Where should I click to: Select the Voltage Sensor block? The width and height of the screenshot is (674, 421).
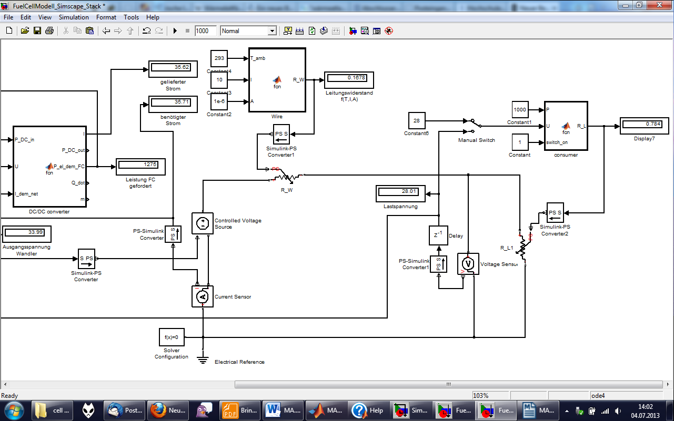click(468, 263)
